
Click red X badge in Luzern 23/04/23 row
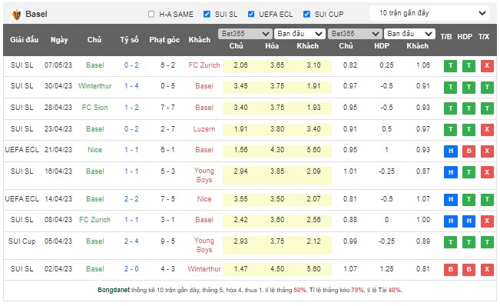[x=487, y=129]
